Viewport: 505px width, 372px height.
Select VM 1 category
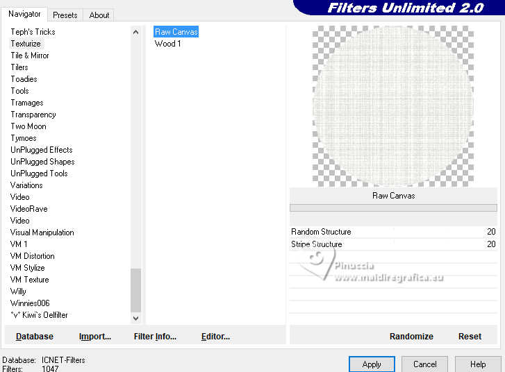[19, 244]
